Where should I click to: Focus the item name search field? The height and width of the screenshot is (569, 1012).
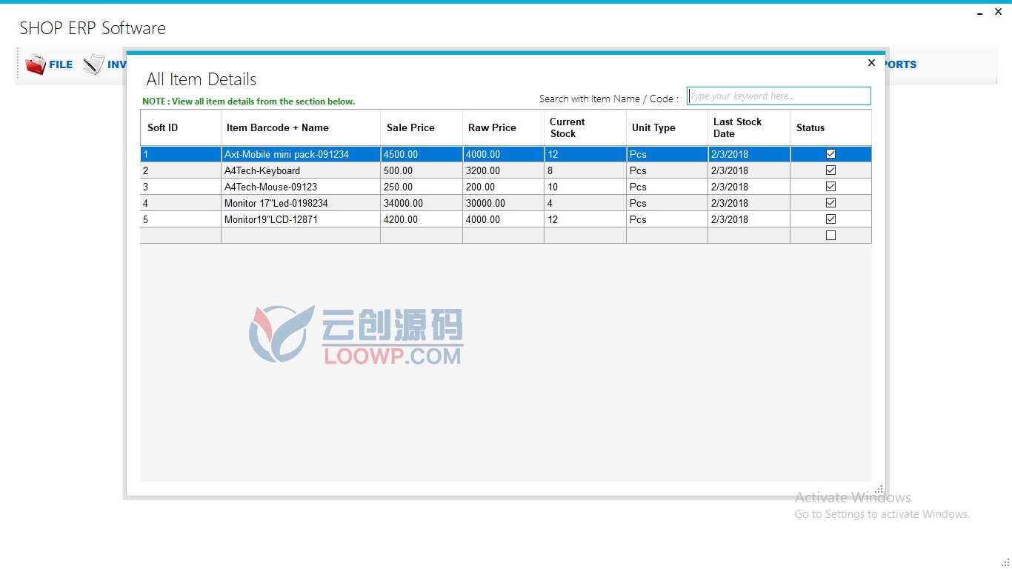pyautogui.click(x=779, y=96)
